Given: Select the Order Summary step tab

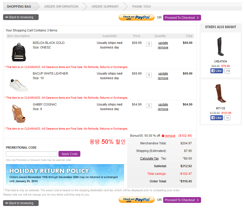Looking at the screenshot, I should [x=105, y=7].
